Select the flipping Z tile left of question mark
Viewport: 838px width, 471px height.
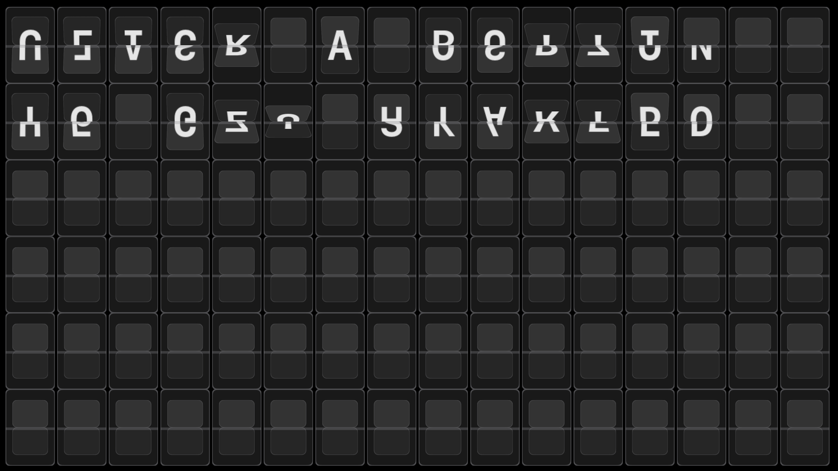tap(237, 122)
